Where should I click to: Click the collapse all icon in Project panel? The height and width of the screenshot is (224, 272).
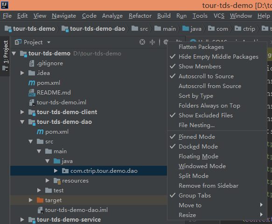point(152,42)
